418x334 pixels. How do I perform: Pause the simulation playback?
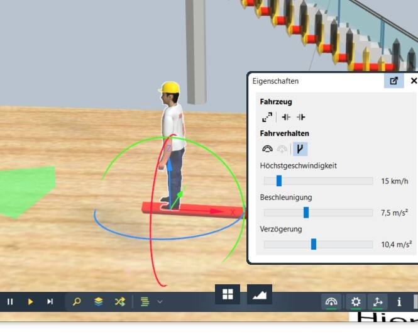click(10, 302)
